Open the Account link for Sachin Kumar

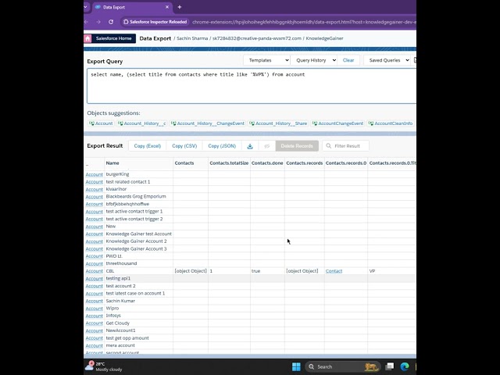click(x=94, y=301)
